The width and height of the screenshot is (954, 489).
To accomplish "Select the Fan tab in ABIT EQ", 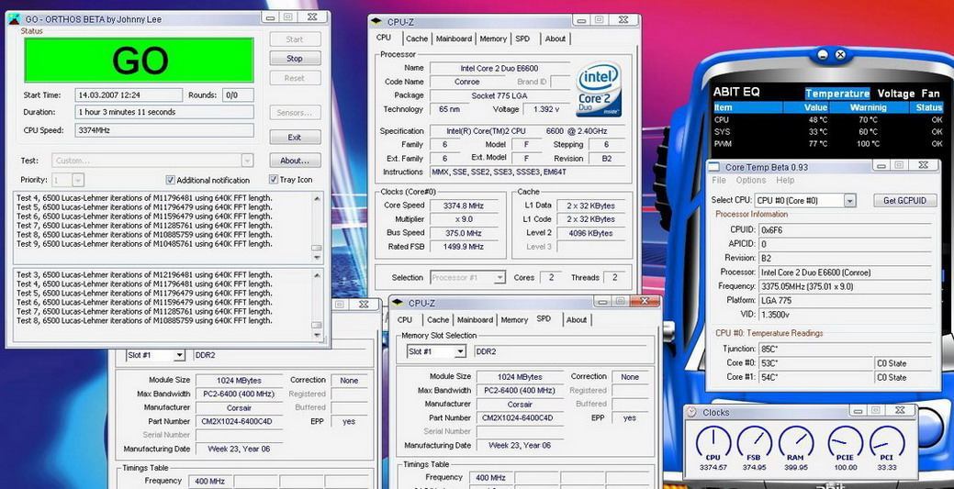I will [930, 94].
